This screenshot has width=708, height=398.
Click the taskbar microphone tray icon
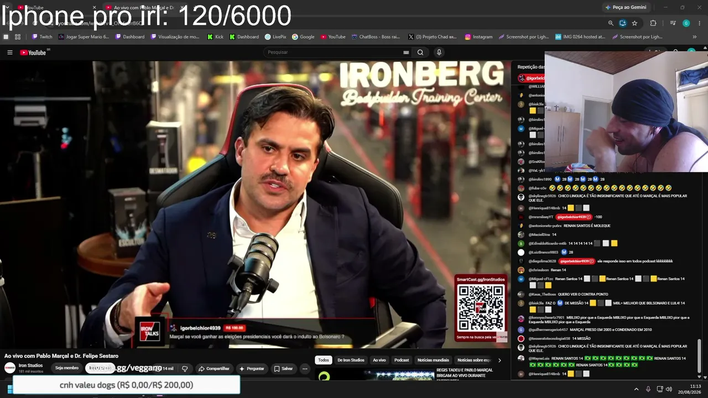648,389
